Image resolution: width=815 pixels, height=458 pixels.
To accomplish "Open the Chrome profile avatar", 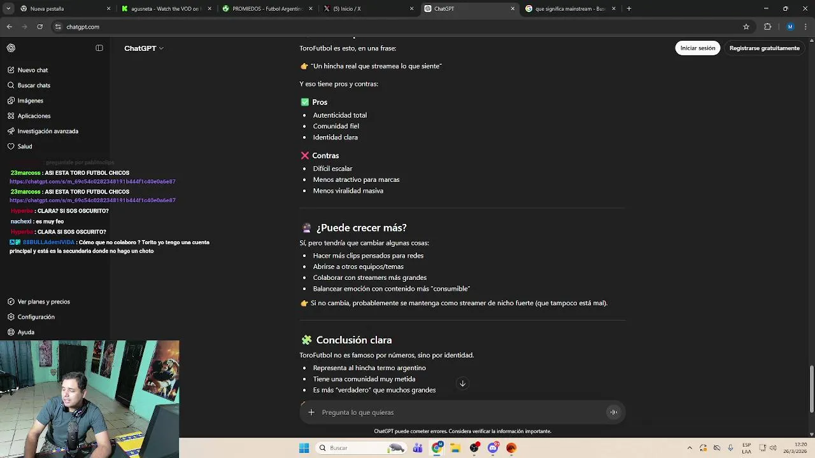I will click(790, 27).
